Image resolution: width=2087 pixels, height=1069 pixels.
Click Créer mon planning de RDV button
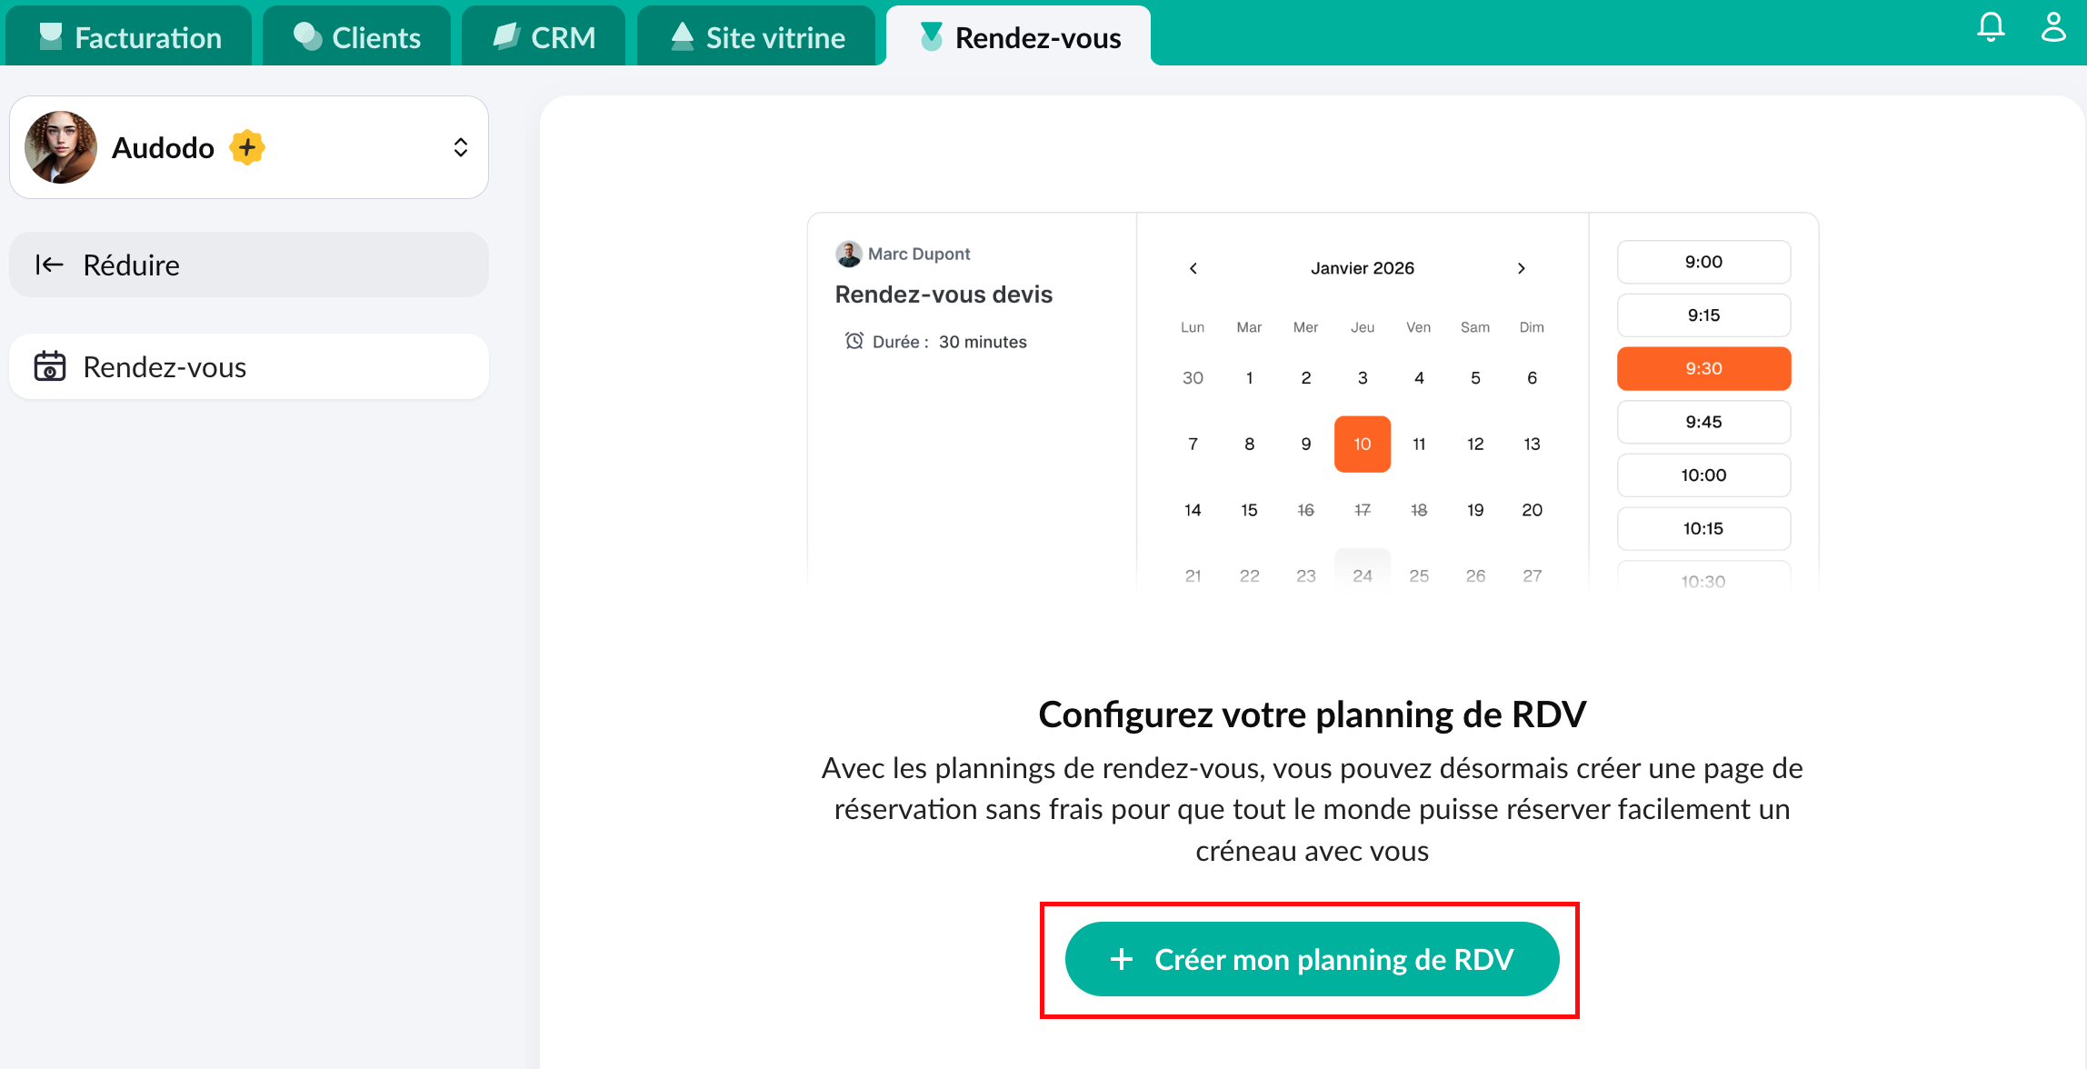[x=1312, y=959]
